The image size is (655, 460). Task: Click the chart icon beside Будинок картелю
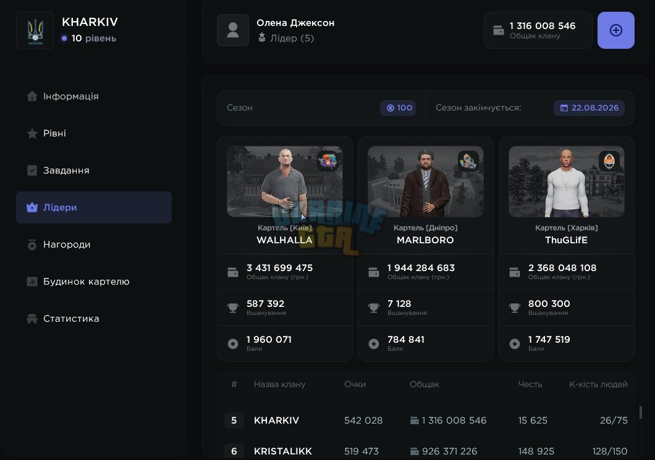[x=32, y=282]
